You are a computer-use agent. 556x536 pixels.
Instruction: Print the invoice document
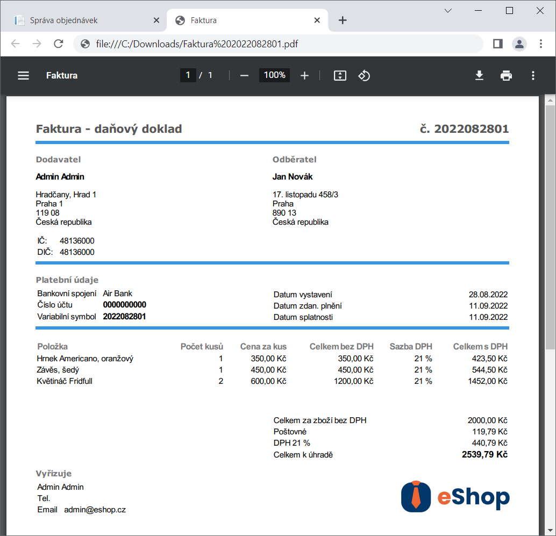pos(506,76)
